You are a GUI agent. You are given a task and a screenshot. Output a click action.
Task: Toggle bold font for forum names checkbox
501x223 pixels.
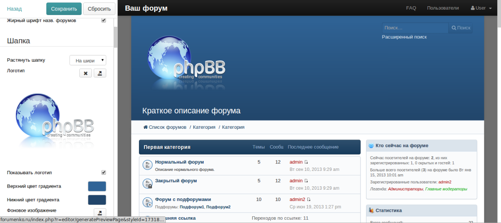(x=104, y=20)
